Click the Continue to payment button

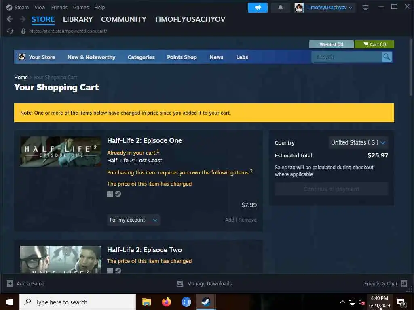click(332, 189)
